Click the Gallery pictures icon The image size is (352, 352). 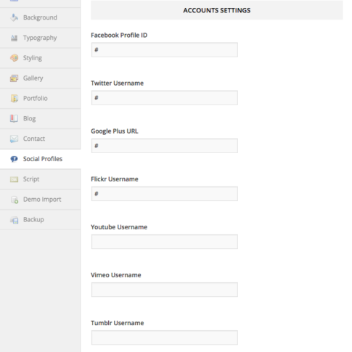point(15,78)
